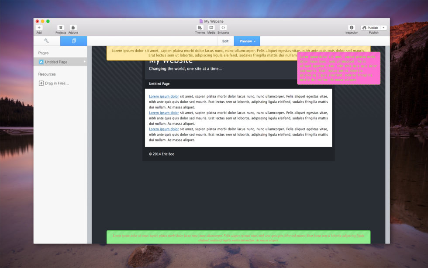This screenshot has width=428, height=268.
Task: Open the Addons puzzle icon
Action: (x=73, y=28)
